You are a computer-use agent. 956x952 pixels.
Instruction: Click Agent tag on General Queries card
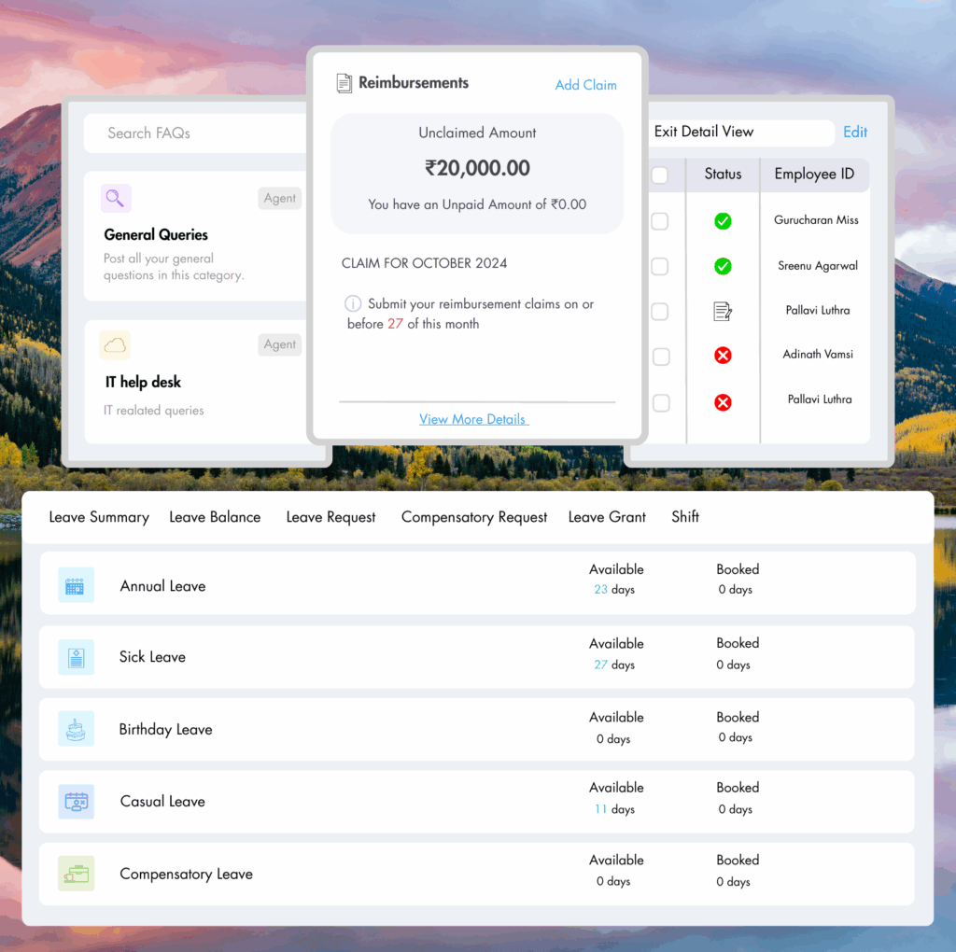(x=279, y=198)
